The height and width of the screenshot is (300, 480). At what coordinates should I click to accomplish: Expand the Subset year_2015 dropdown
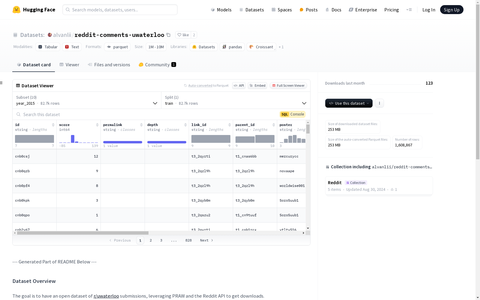[87, 100]
